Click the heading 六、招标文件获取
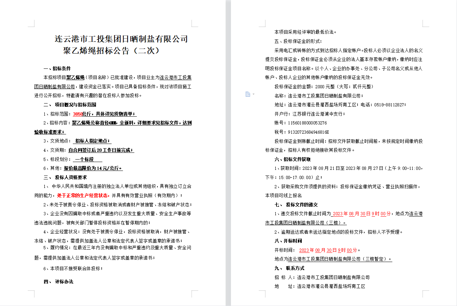The image size is (457, 306). [x=292, y=159]
